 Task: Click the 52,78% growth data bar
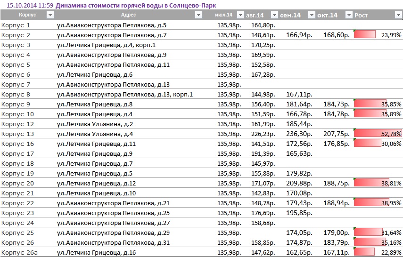click(x=378, y=134)
